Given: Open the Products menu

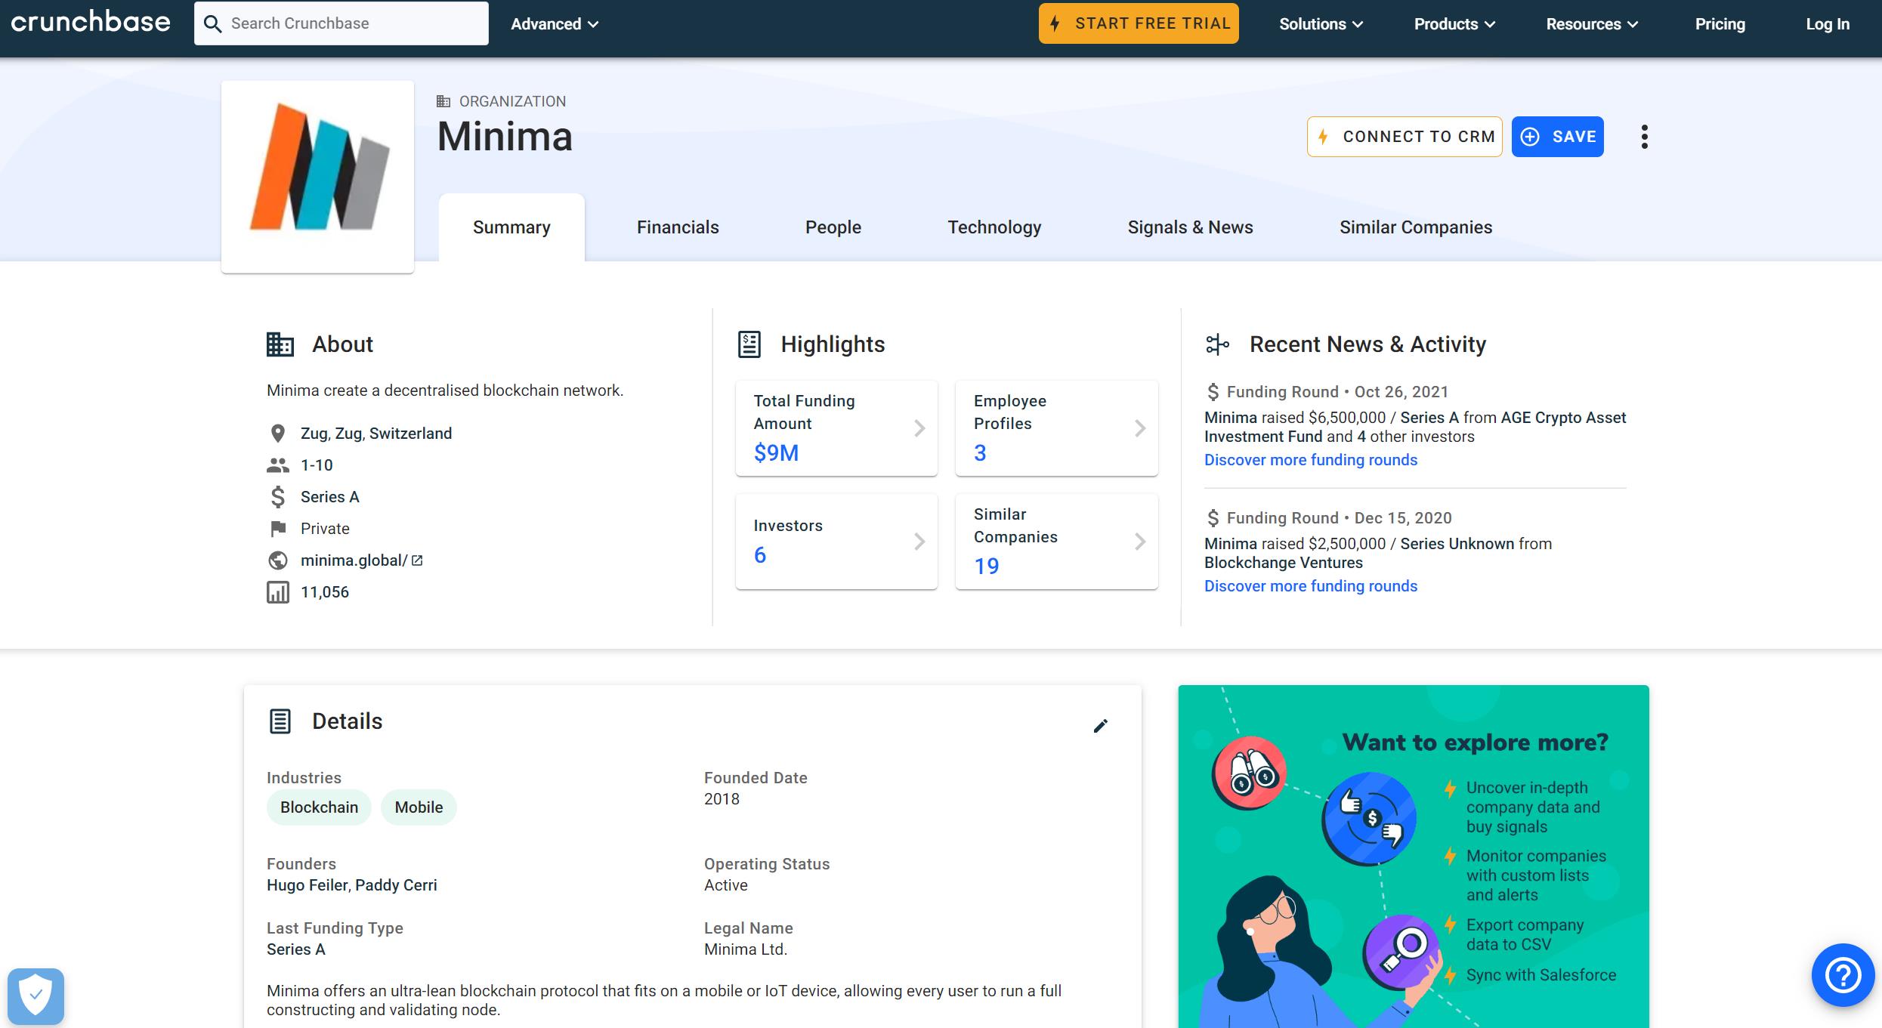Looking at the screenshot, I should [x=1454, y=24].
